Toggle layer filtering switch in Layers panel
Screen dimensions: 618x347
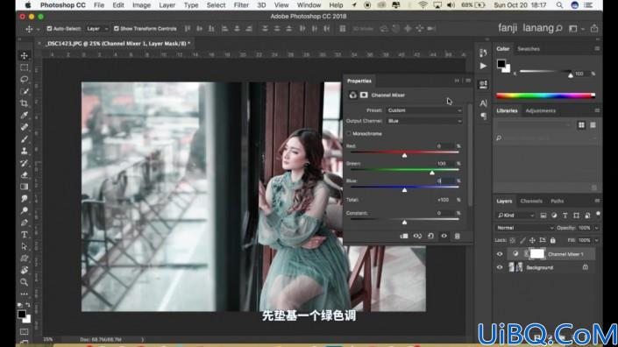(599, 214)
